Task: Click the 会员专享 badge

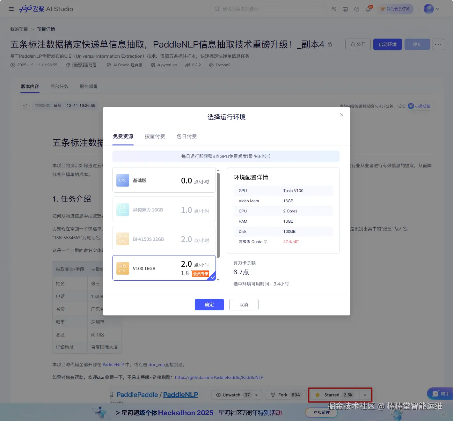Action: click(201, 274)
